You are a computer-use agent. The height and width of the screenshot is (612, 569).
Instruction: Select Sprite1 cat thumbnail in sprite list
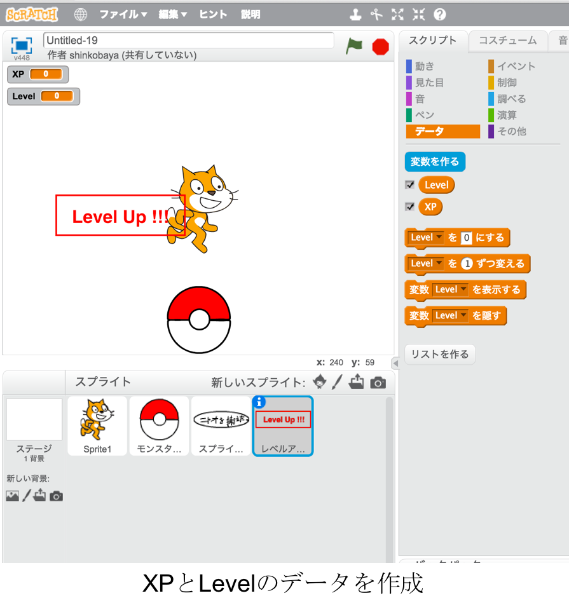click(x=97, y=426)
